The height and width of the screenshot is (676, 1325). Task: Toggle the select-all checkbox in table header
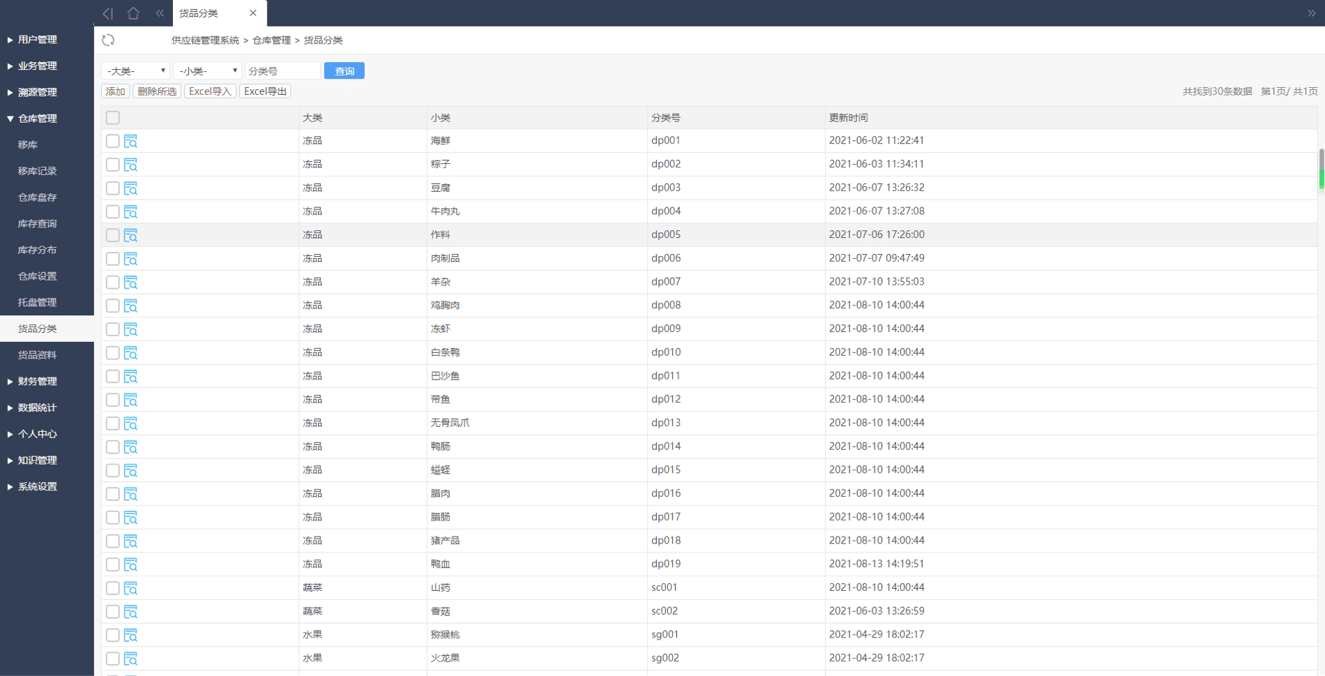pos(113,118)
